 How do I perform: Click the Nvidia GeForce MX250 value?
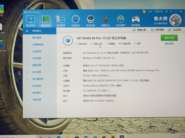coord(102,86)
